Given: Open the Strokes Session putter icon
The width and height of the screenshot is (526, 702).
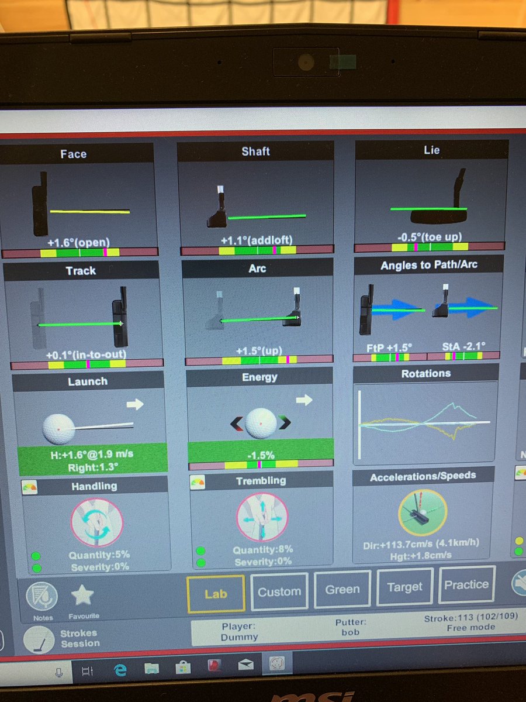Looking at the screenshot, I should point(38,639).
